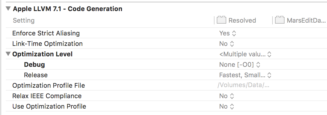
Task: Open Link-Time Optimization No popup
Action: pos(227,44)
